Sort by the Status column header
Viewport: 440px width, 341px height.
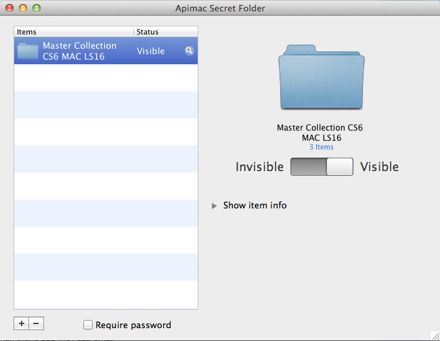(165, 32)
